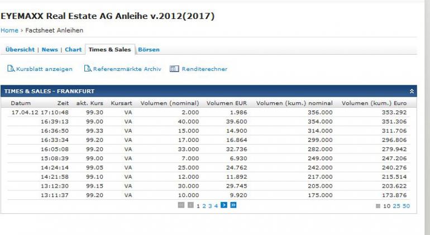
Task: Show 25 rows per page
Action: point(396,206)
